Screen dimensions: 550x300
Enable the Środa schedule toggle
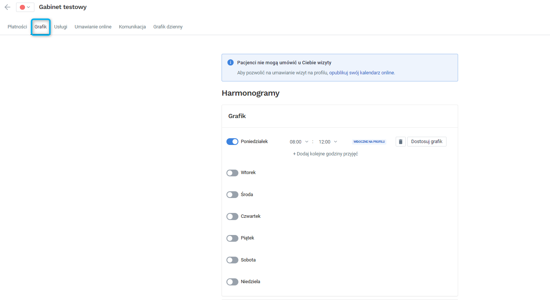click(232, 194)
